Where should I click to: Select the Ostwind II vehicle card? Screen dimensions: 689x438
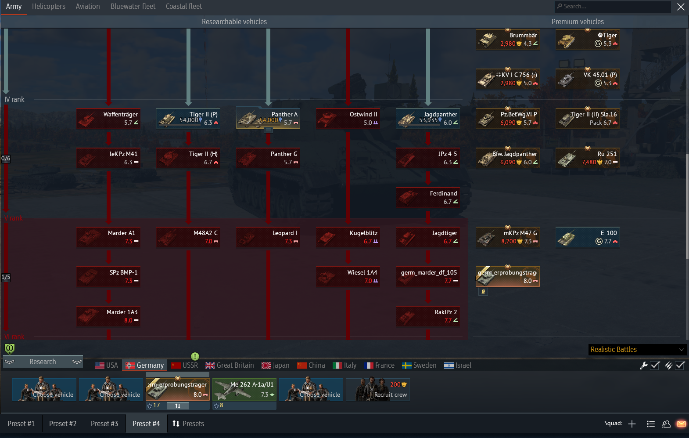tap(348, 119)
